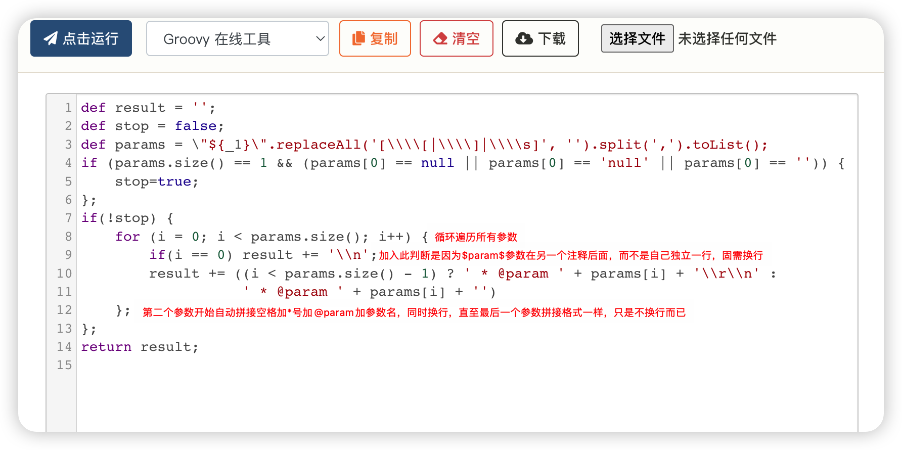Click line number 15 in gutter
Screen dimensions: 902x450
64,365
